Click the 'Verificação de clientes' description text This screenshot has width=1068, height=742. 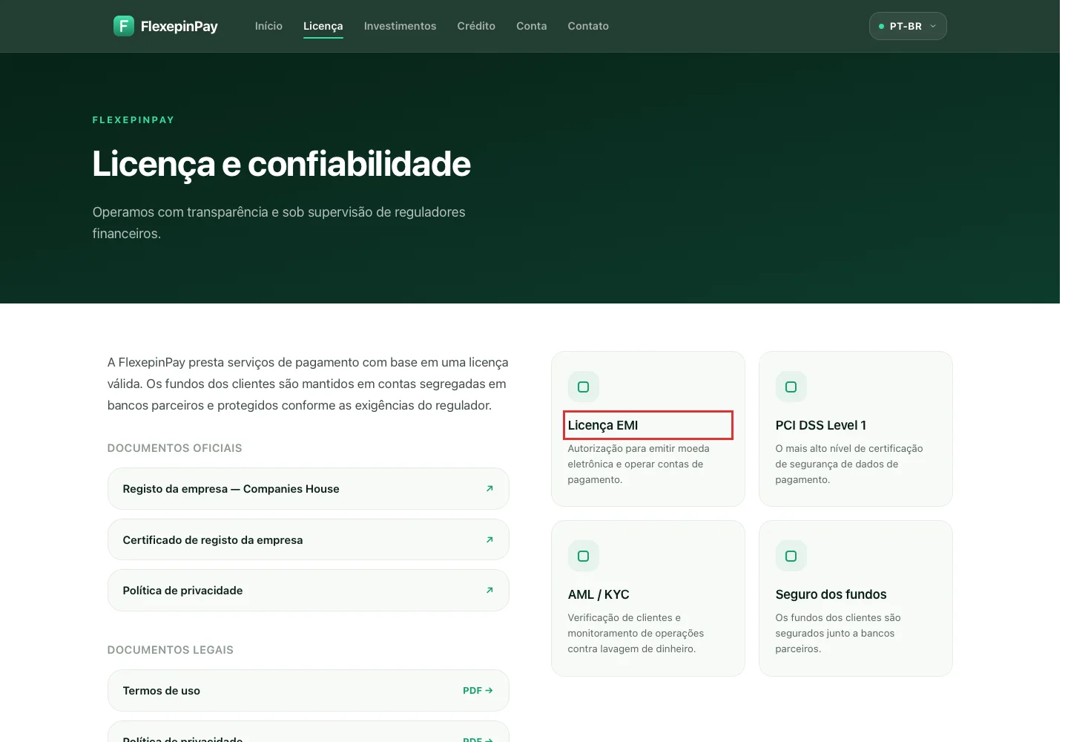coord(636,633)
